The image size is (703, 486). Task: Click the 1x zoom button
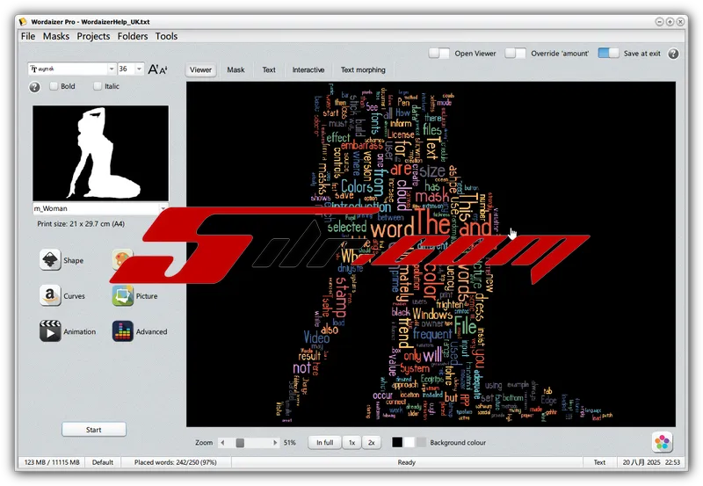pyautogui.click(x=352, y=443)
